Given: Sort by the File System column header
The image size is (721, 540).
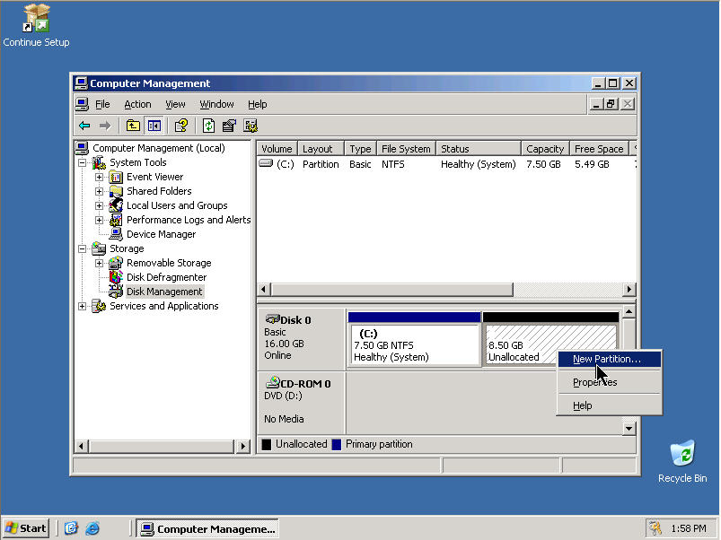Looking at the screenshot, I should tap(407, 149).
